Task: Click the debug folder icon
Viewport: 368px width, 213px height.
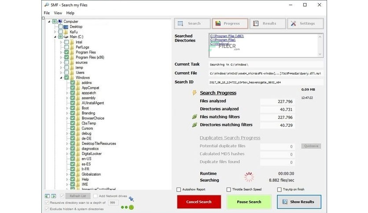Action: pyautogui.click(x=78, y=133)
